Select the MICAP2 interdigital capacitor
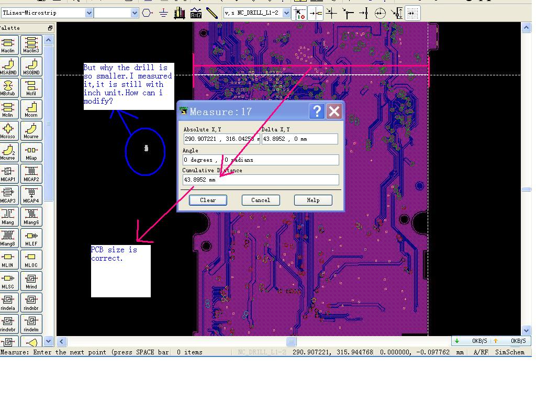The image size is (536, 402). (31, 174)
